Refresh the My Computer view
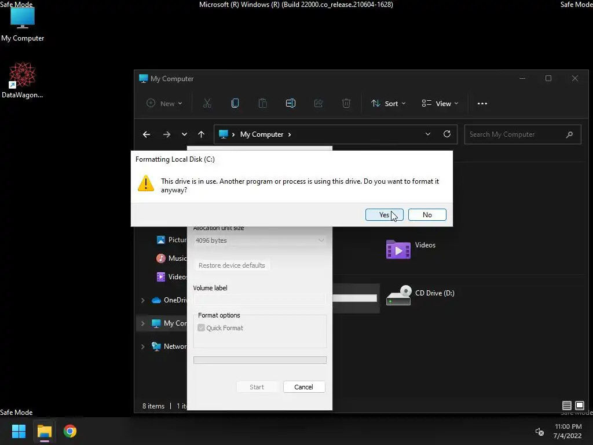Image resolution: width=593 pixels, height=445 pixels. point(447,134)
